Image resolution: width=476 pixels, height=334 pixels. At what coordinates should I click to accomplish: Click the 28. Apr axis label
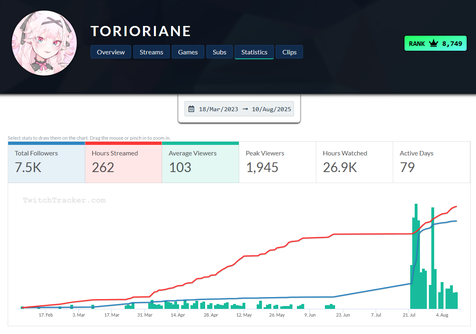coord(211,315)
